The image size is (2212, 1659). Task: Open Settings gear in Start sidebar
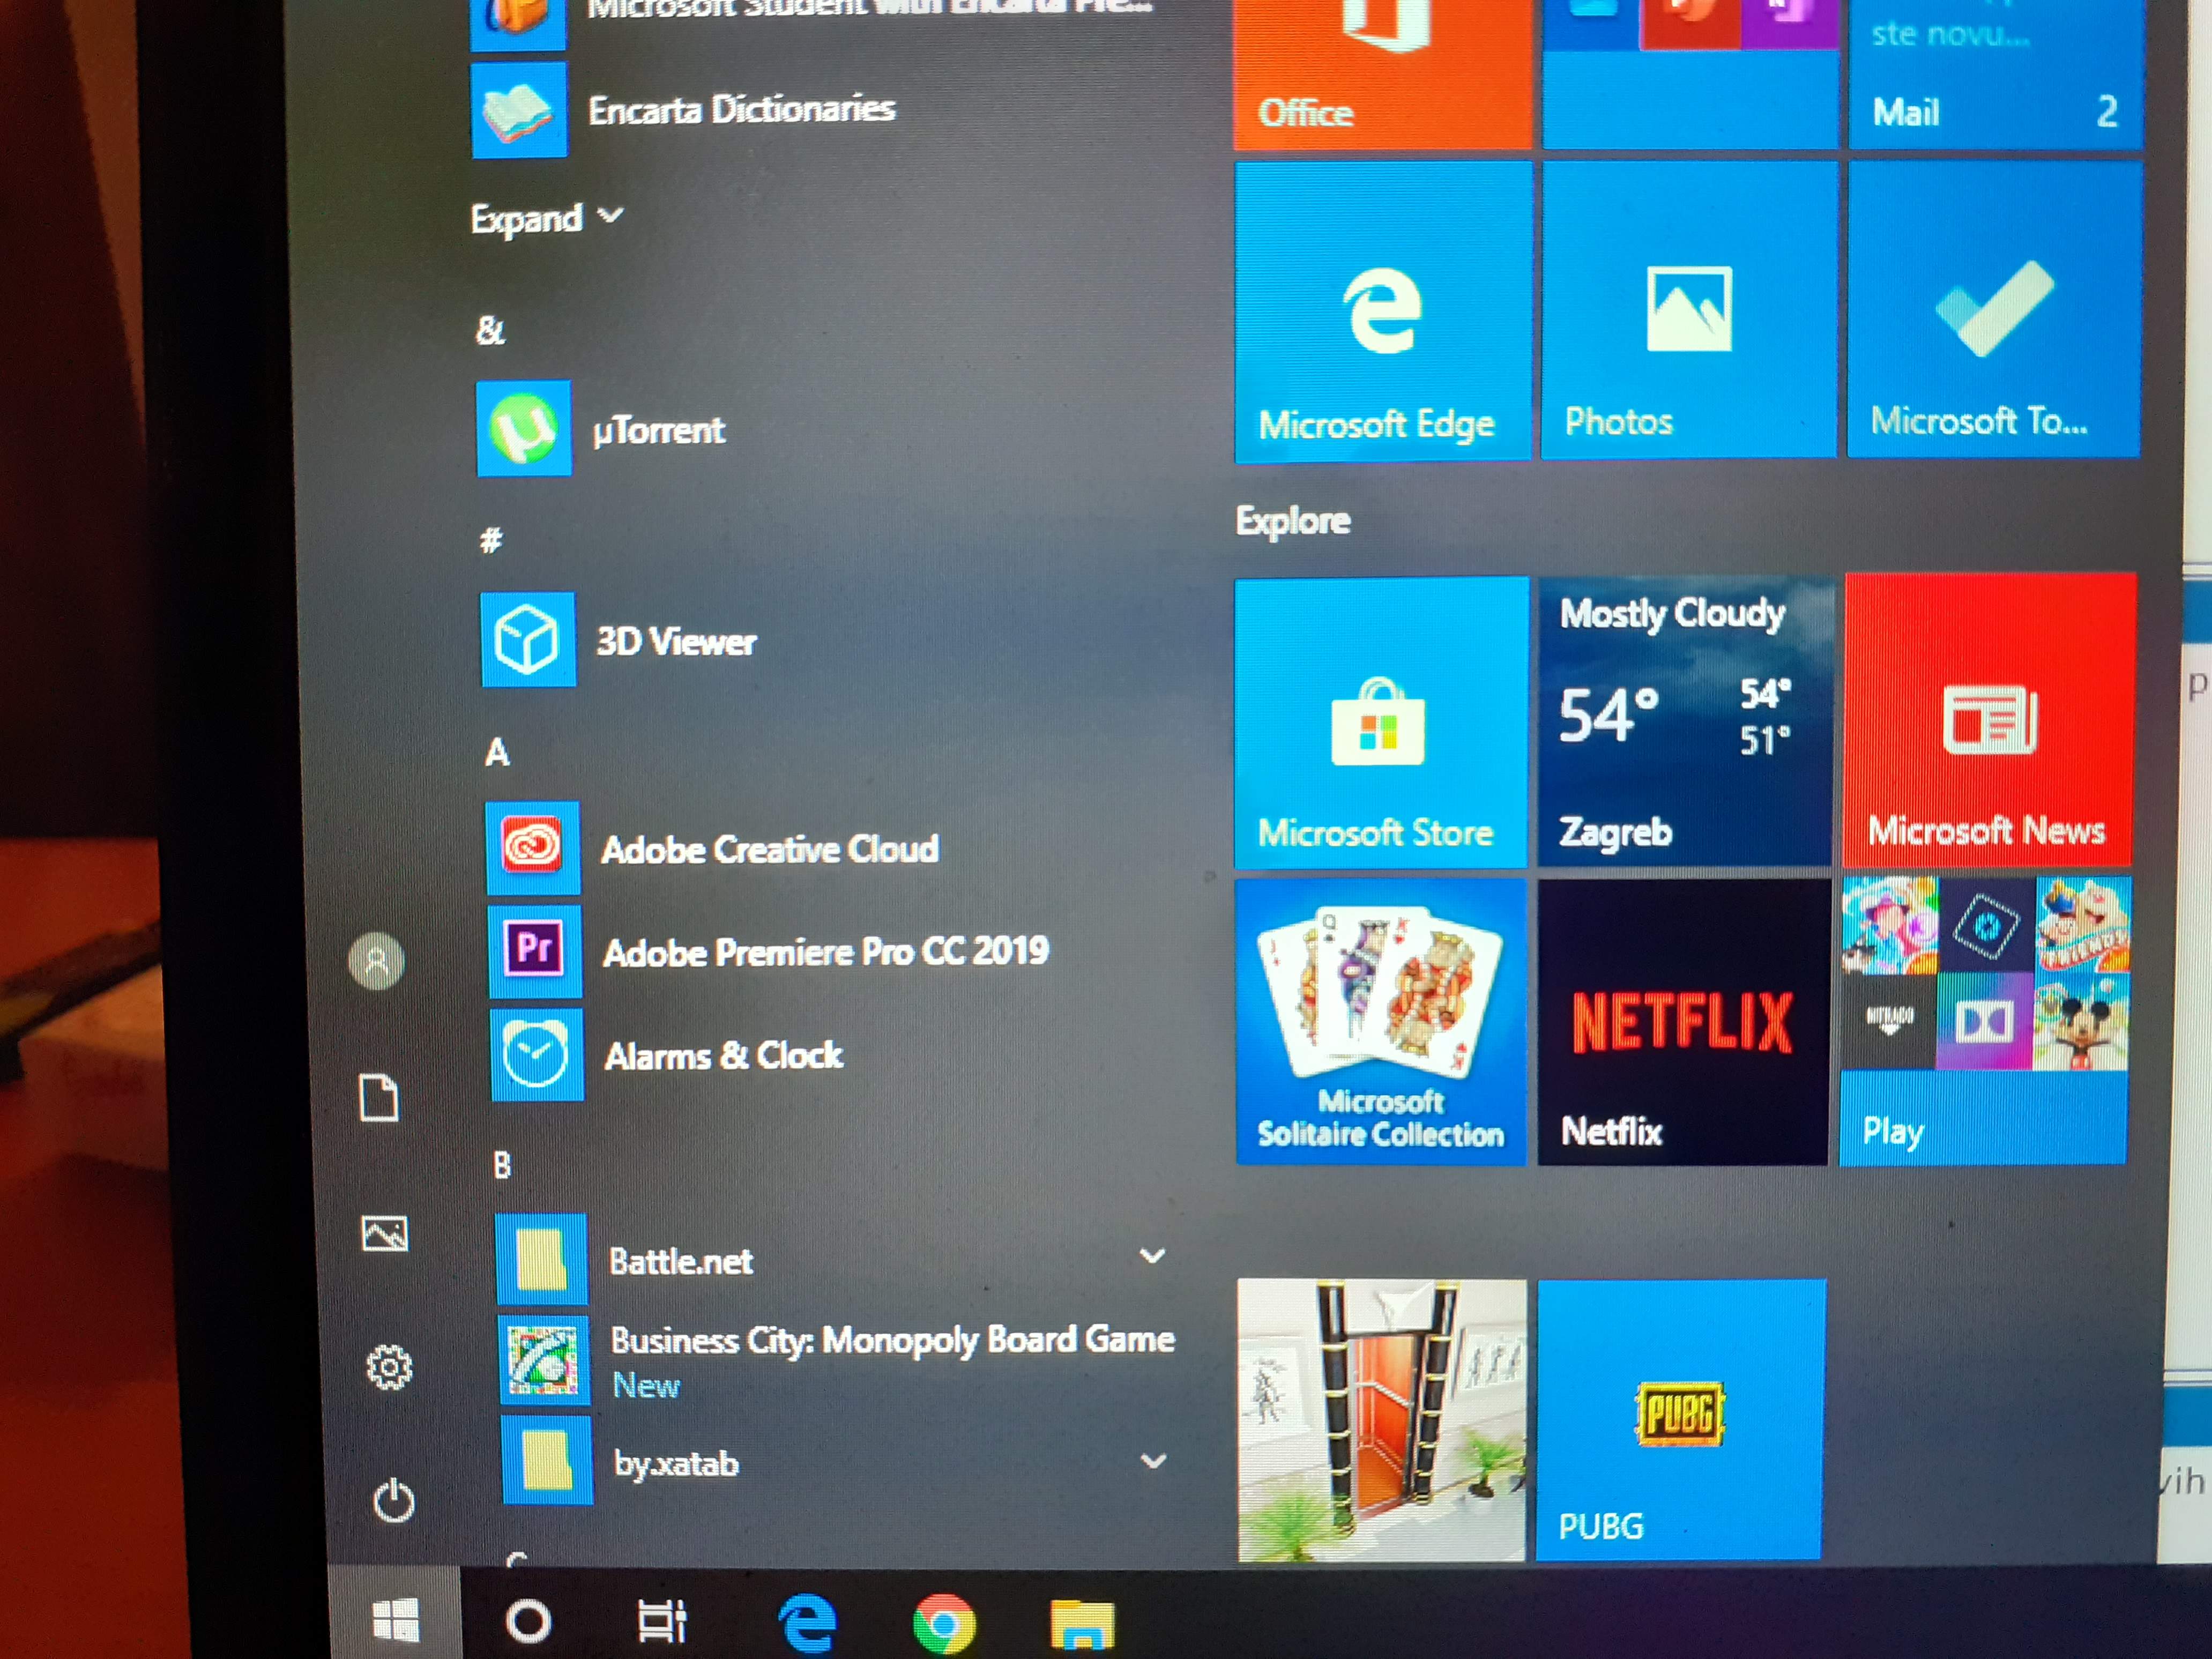point(389,1367)
